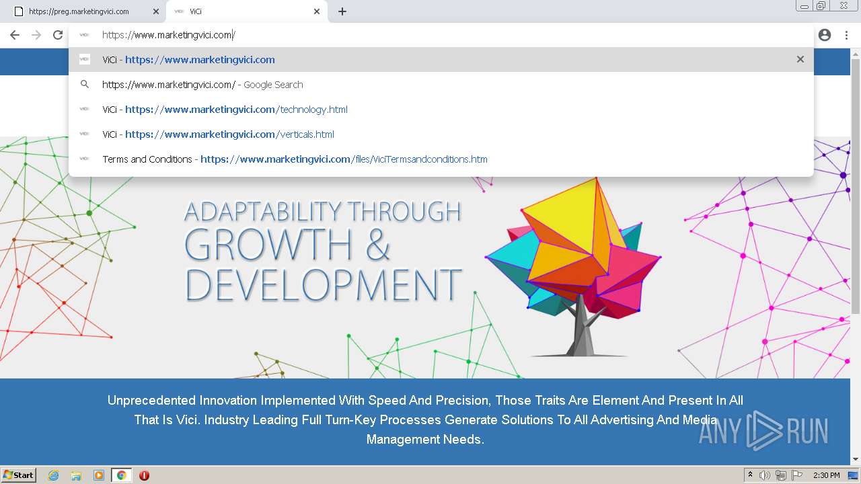Show hidden system tray icons
The width and height of the screenshot is (861, 484).
coord(750,475)
